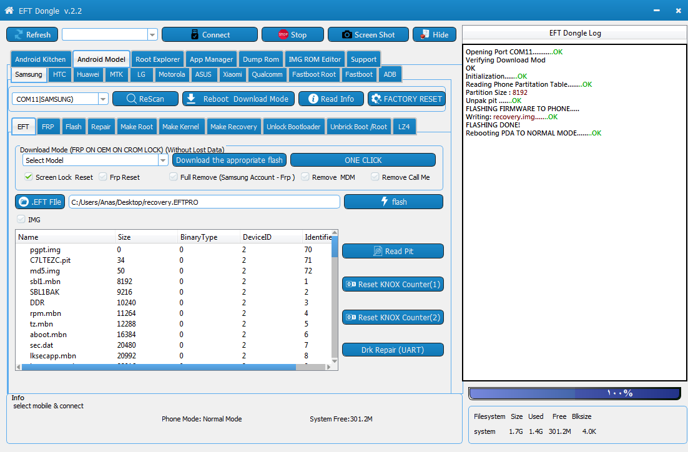Expand the dropdown beside Refresh button
The image size is (688, 452).
pos(152,35)
